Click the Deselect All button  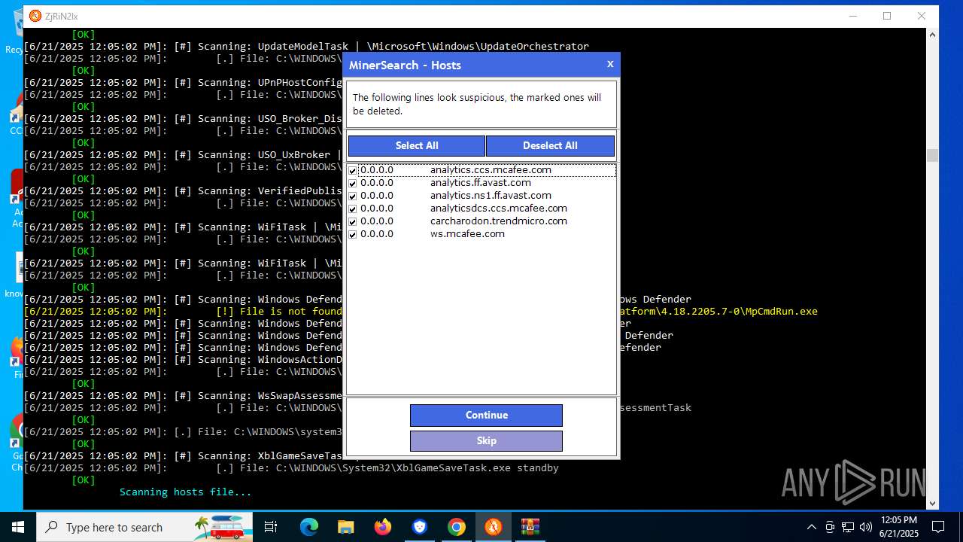pyautogui.click(x=550, y=145)
